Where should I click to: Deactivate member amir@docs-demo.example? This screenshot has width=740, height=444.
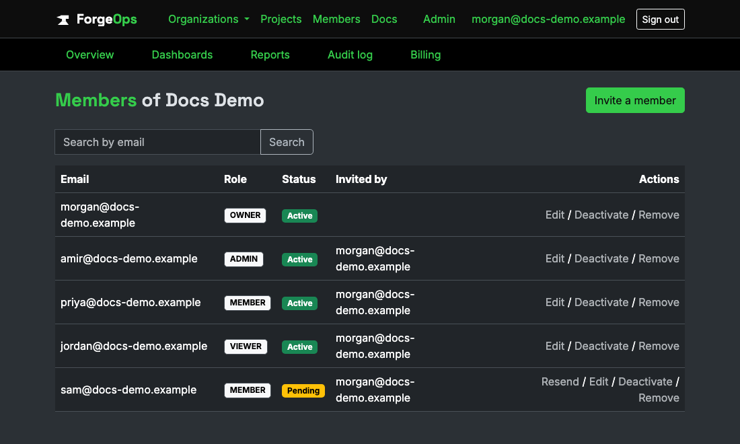coord(601,258)
